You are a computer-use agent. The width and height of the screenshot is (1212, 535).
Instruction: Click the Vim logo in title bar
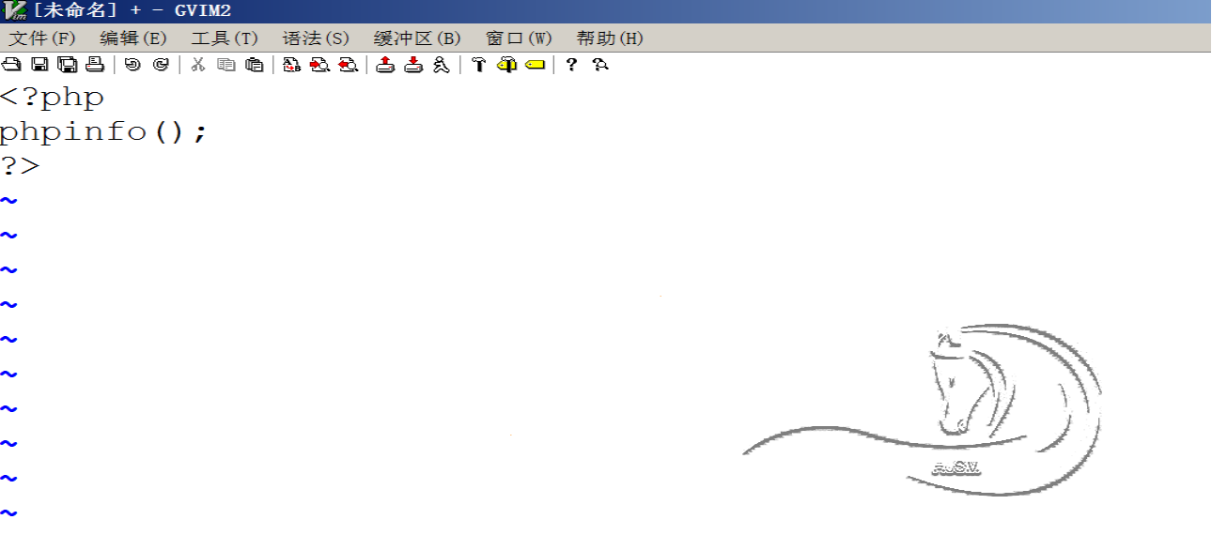point(13,10)
